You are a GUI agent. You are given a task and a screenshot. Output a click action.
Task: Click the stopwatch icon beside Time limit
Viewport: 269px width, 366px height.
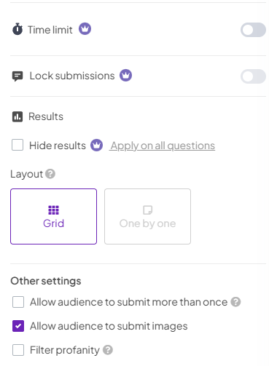point(17,29)
